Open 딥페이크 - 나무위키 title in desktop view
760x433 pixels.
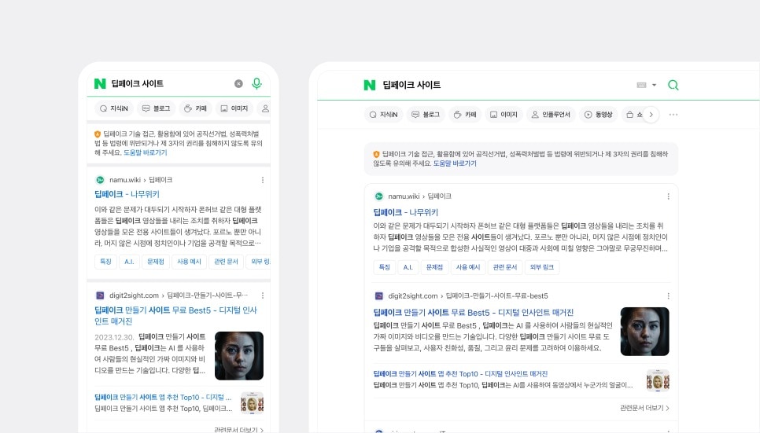(406, 212)
